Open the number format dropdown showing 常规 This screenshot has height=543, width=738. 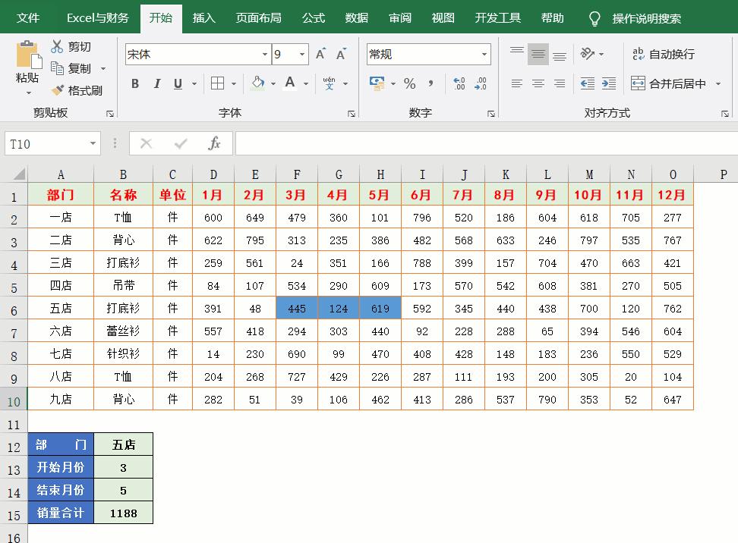click(483, 54)
